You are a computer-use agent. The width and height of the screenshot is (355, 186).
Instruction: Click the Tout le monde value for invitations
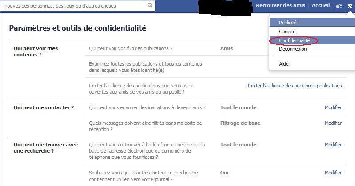[x=239, y=107]
